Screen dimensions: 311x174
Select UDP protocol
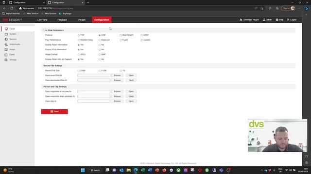[x=100, y=35]
